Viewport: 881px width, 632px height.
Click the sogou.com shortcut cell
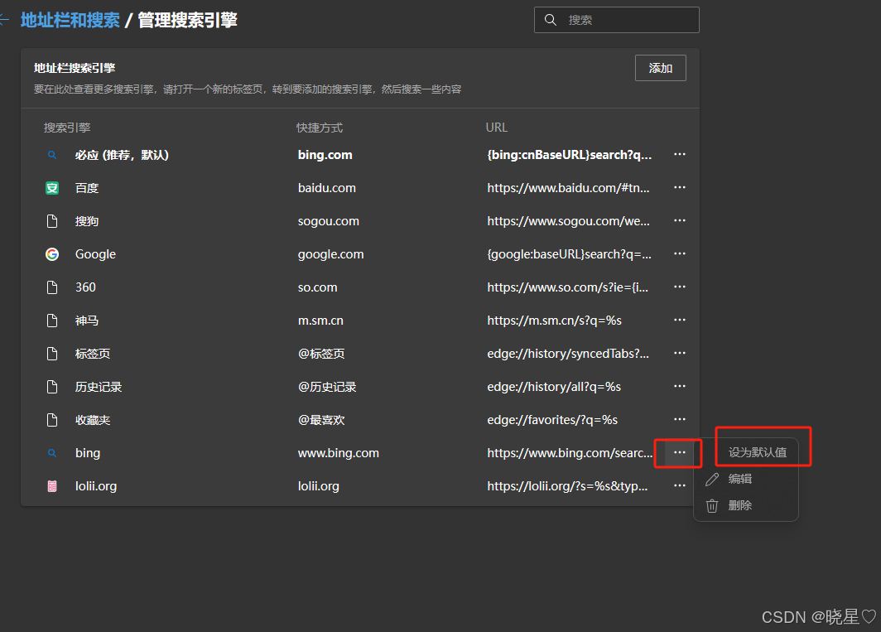tap(329, 221)
